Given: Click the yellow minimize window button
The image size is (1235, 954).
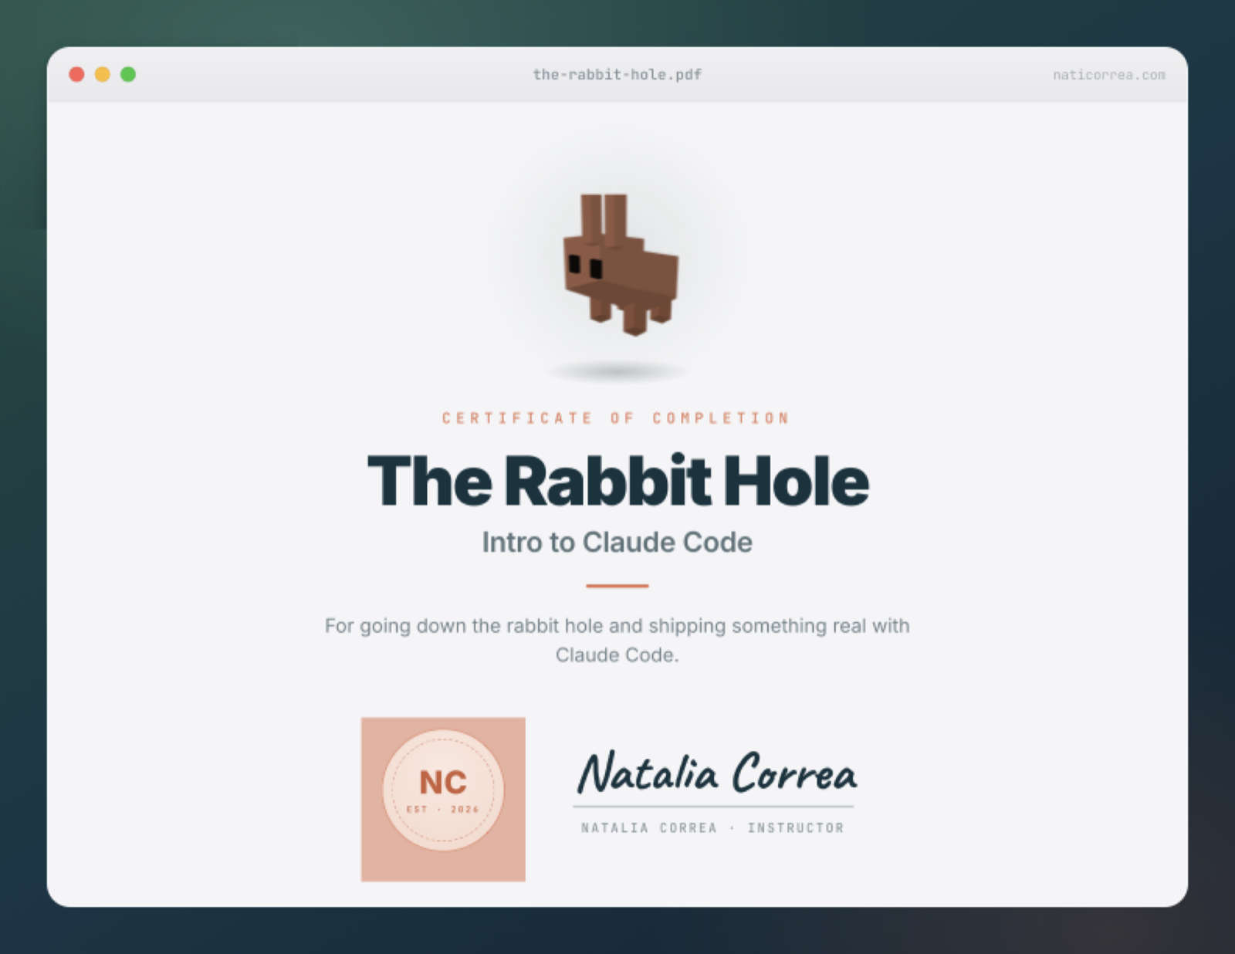Looking at the screenshot, I should [102, 74].
